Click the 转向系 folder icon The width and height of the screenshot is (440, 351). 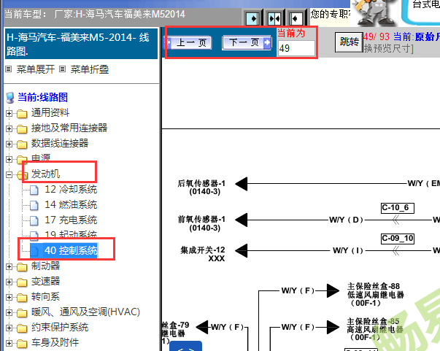[x=22, y=298]
